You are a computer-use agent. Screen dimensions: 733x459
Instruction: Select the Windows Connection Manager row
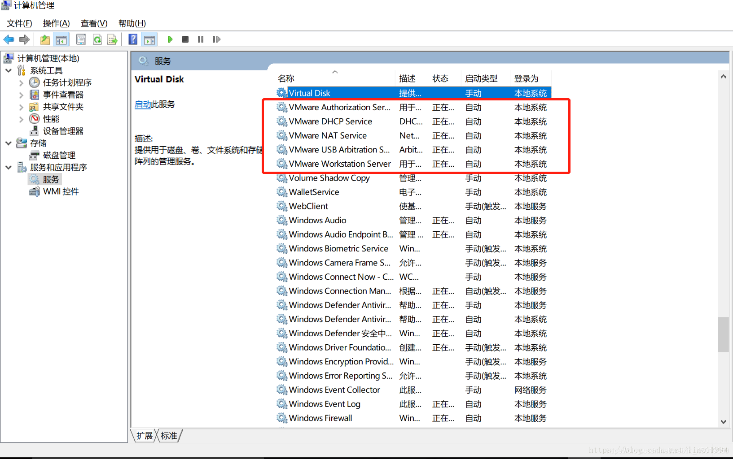413,291
